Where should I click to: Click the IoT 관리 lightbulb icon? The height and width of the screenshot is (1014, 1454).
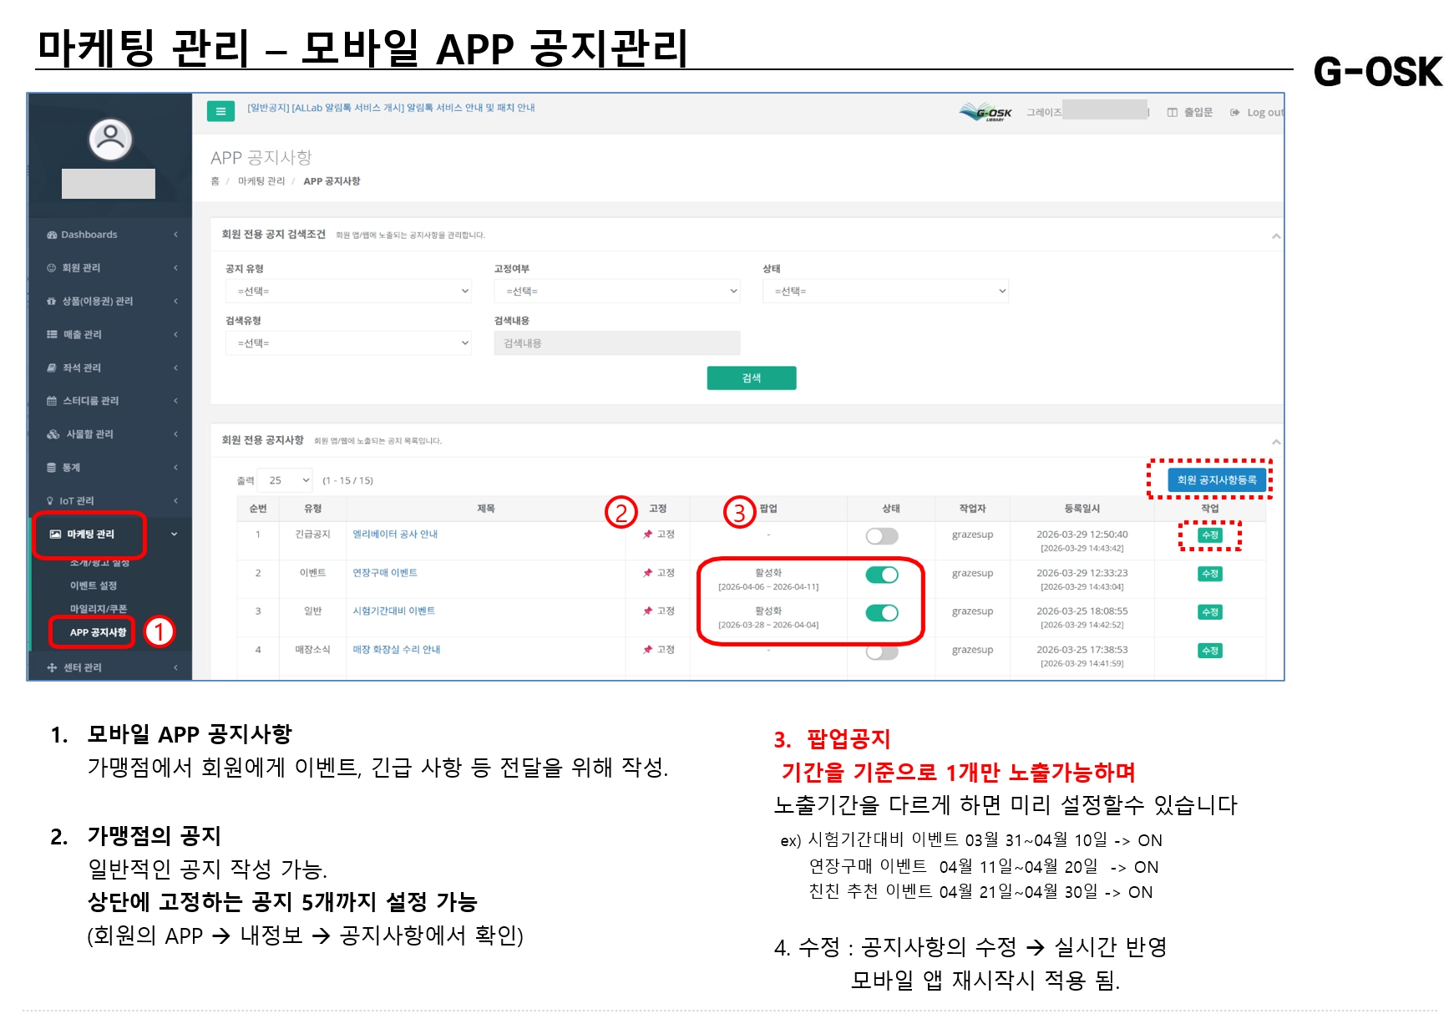point(50,501)
